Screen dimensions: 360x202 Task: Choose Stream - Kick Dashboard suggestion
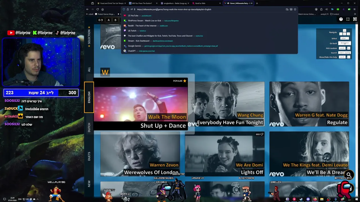210,41
